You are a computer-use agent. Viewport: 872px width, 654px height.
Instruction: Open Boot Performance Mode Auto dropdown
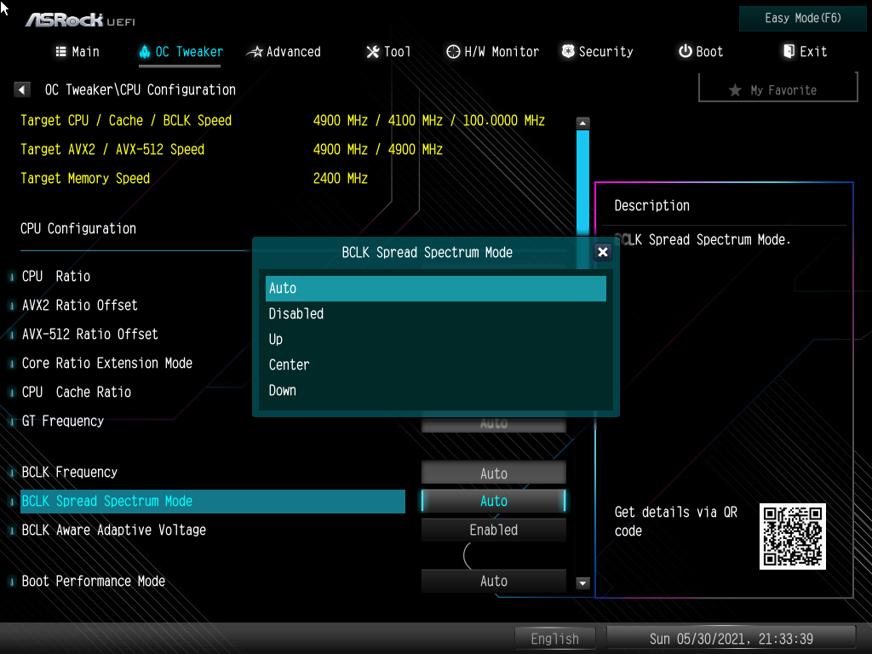493,581
